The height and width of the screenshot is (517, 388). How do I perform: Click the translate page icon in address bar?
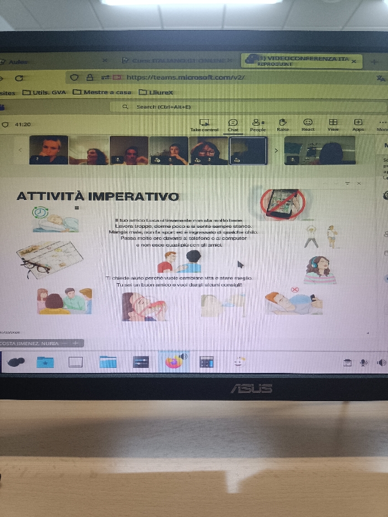[380, 78]
